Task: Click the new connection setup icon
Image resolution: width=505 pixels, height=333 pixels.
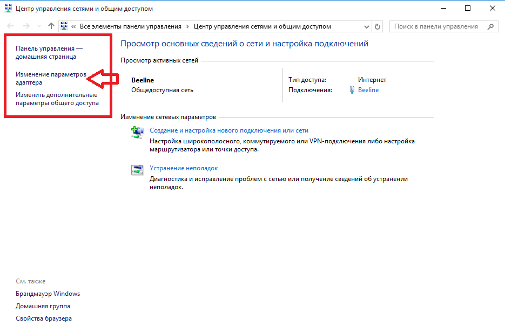Action: (x=138, y=132)
